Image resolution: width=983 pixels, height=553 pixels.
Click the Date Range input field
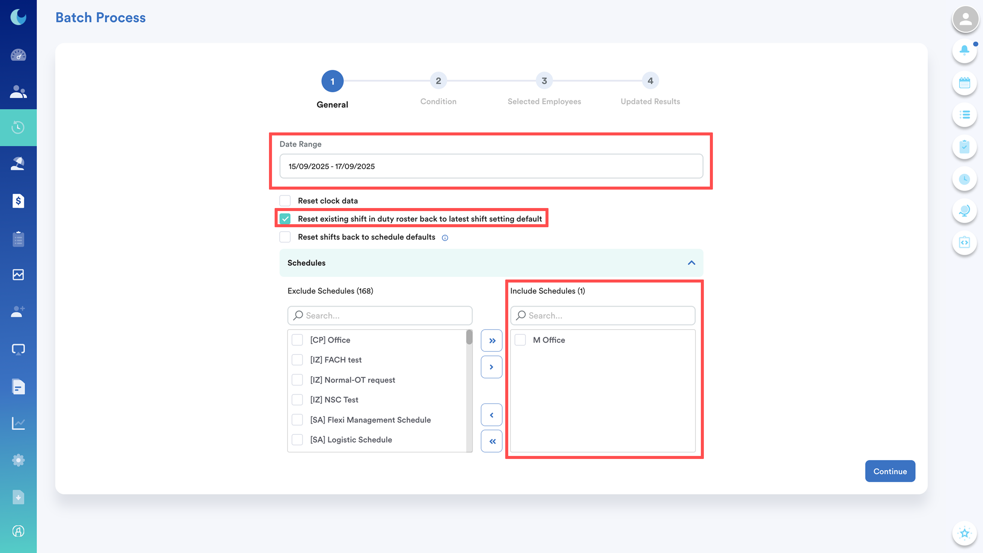[x=491, y=166]
